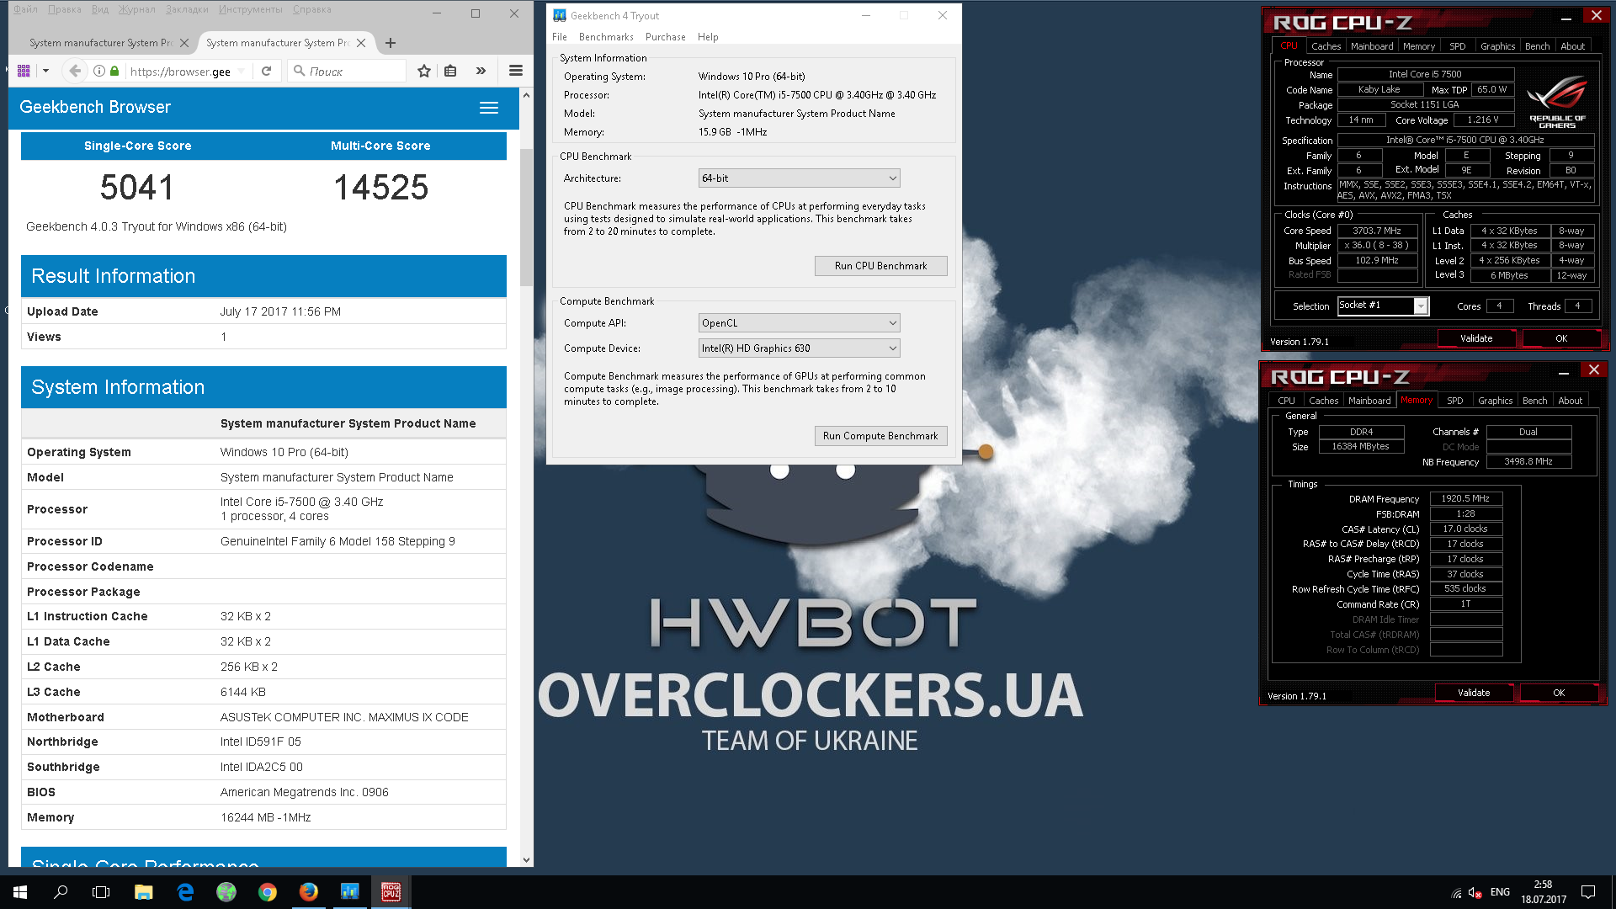This screenshot has width=1616, height=909.
Task: Click the Firefox back arrow button
Action: click(x=75, y=71)
